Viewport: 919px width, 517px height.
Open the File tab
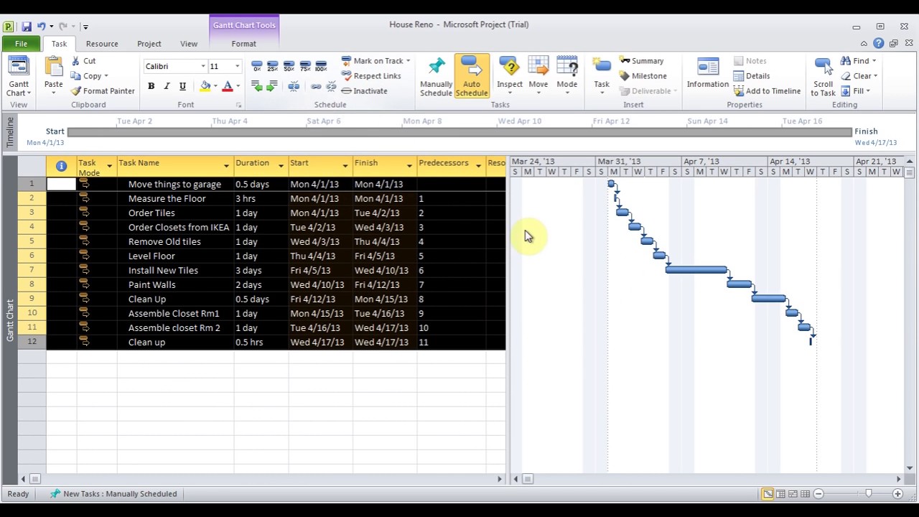pos(21,44)
